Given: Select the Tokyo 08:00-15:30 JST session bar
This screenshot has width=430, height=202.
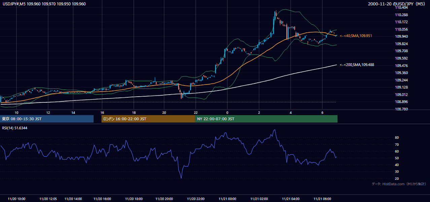Looking at the screenshot, I should (x=47, y=119).
